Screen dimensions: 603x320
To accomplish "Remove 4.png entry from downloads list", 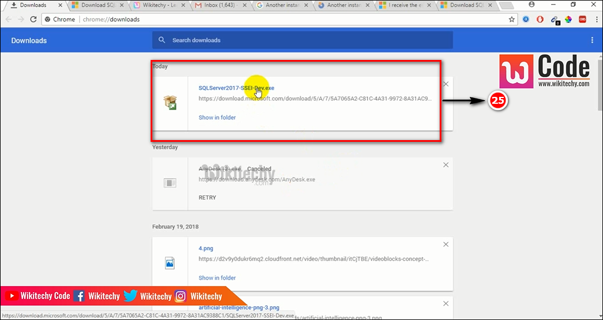I will [445, 244].
